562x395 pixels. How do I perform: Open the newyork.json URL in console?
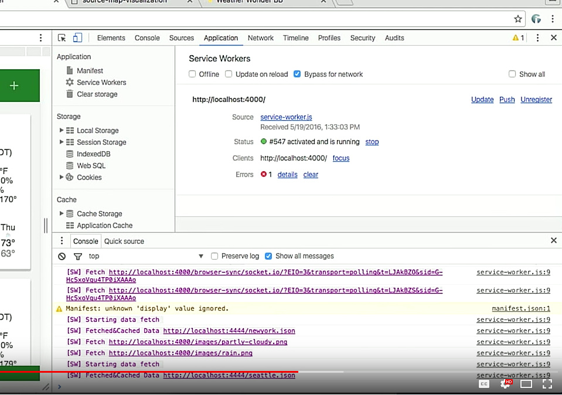coord(229,331)
